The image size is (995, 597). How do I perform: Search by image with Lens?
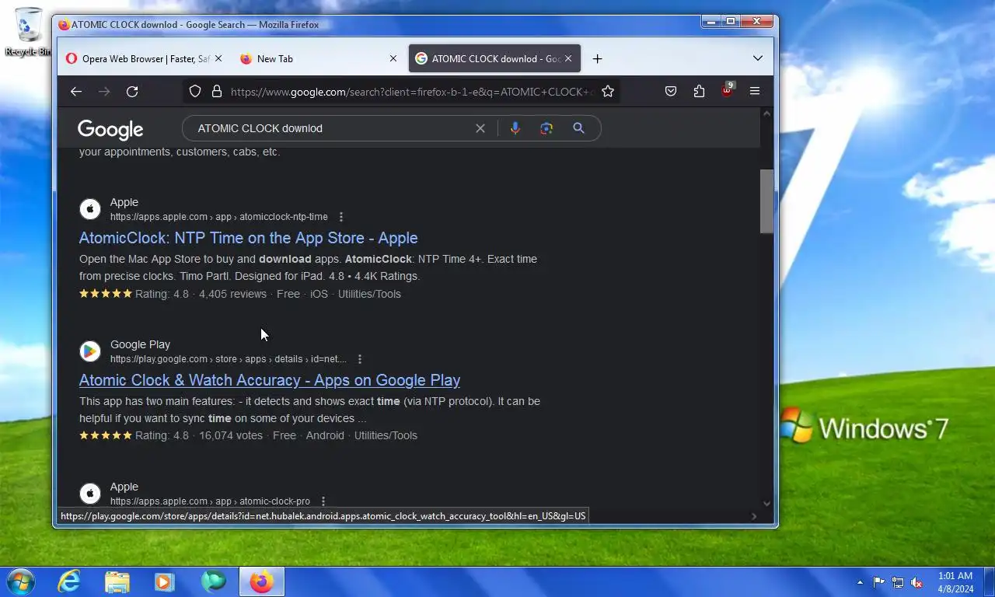pos(546,128)
